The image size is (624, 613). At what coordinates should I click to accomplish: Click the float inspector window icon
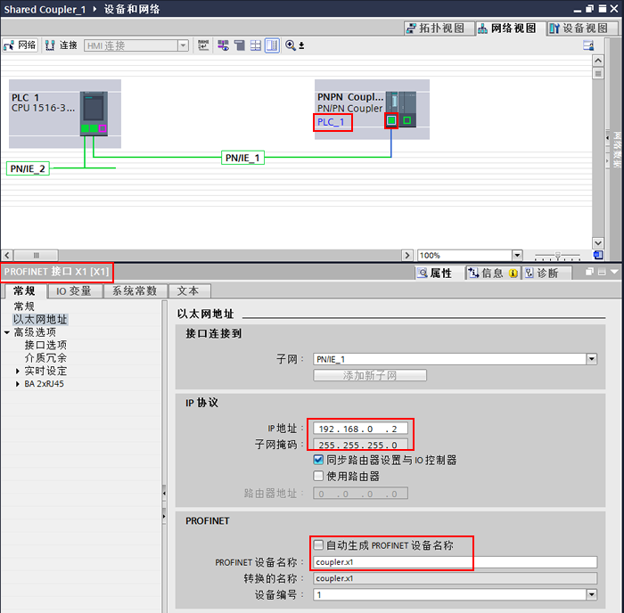(x=589, y=272)
